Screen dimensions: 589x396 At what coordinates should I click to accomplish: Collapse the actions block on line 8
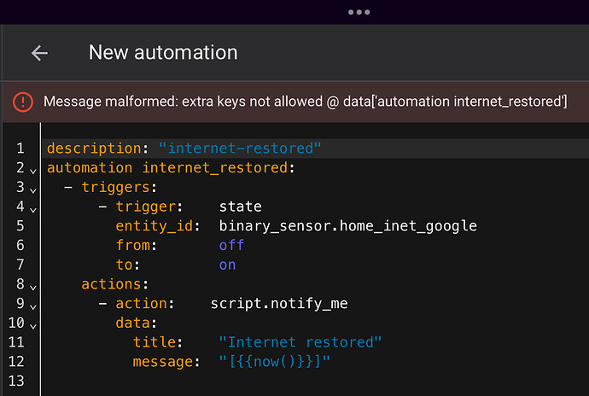pyautogui.click(x=32, y=286)
